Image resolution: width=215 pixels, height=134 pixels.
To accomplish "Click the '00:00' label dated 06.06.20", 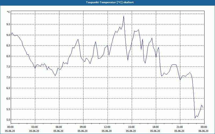I will click(204, 127).
